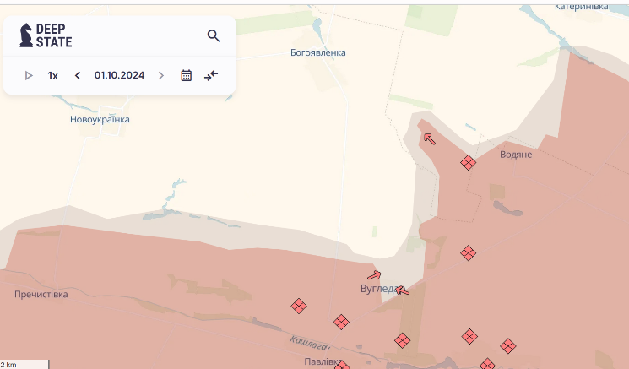Select the diamond marker northeast of Вугледар
This screenshot has width=629, height=369.
pos(468,252)
